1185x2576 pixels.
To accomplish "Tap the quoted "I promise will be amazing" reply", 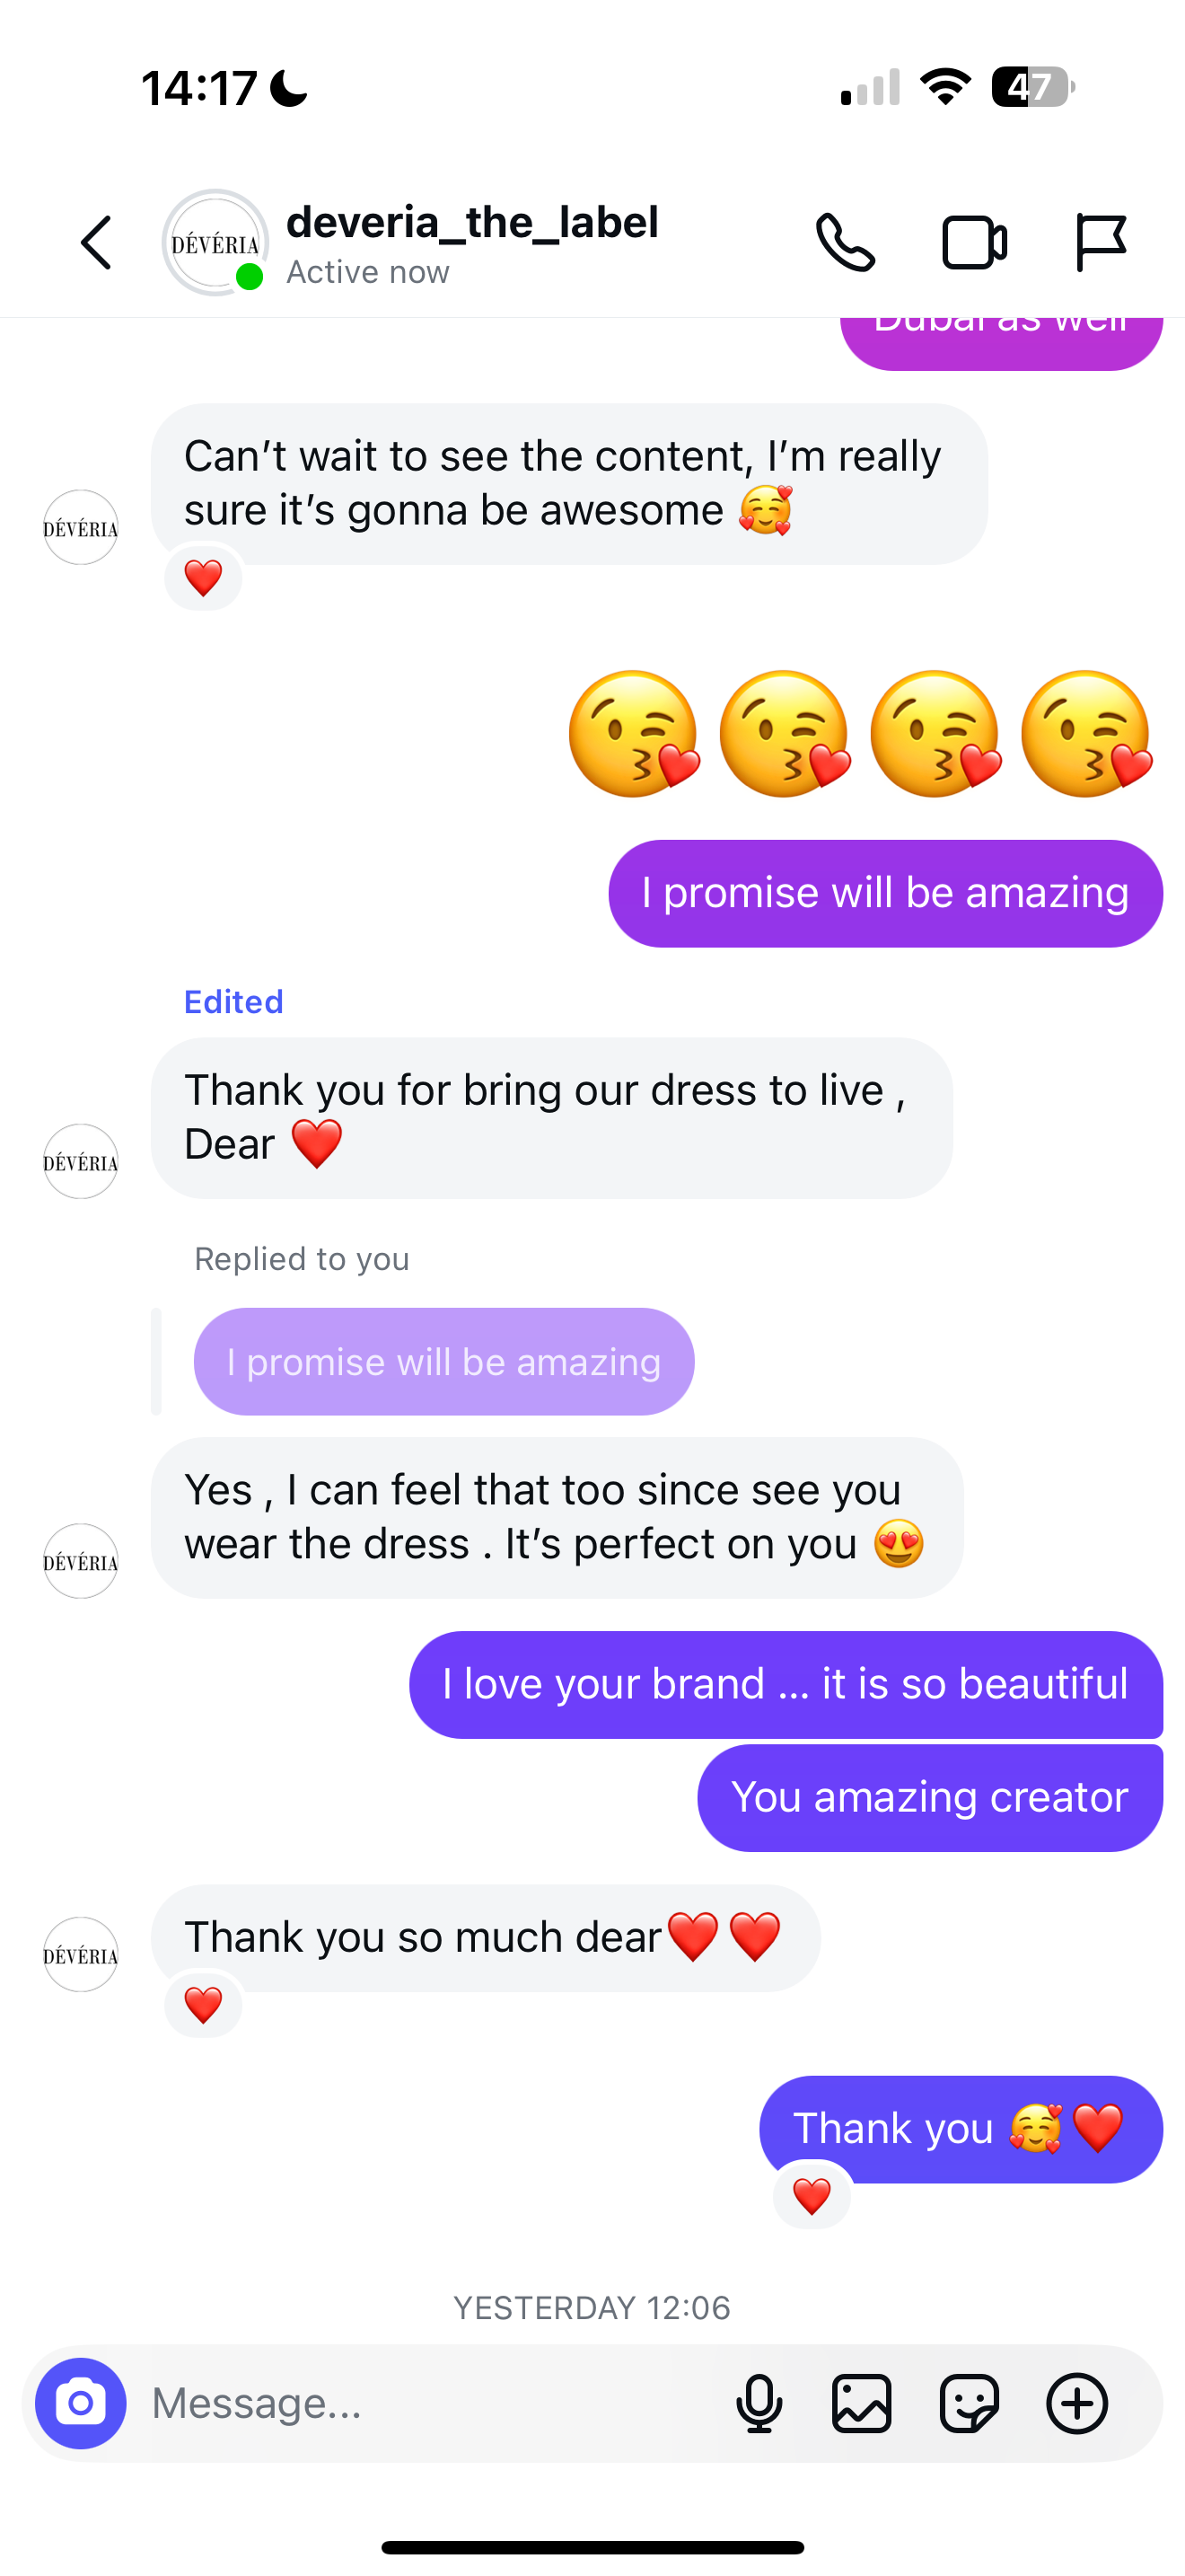I will coord(443,1362).
